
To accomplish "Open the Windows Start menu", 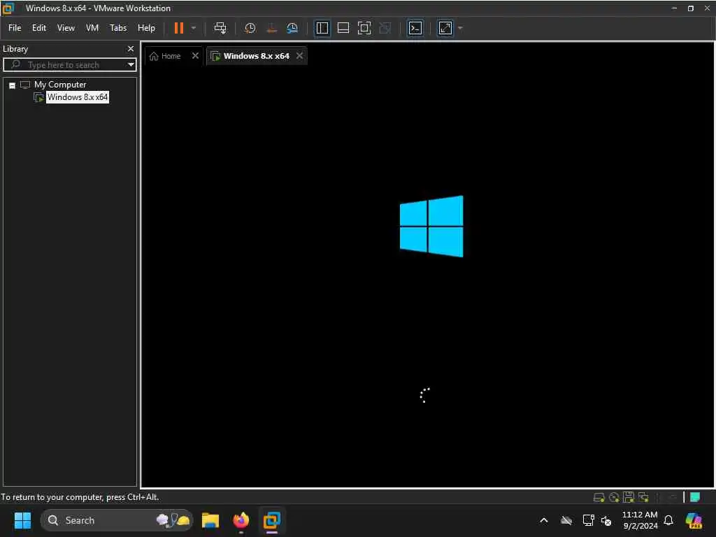I will [x=22, y=520].
